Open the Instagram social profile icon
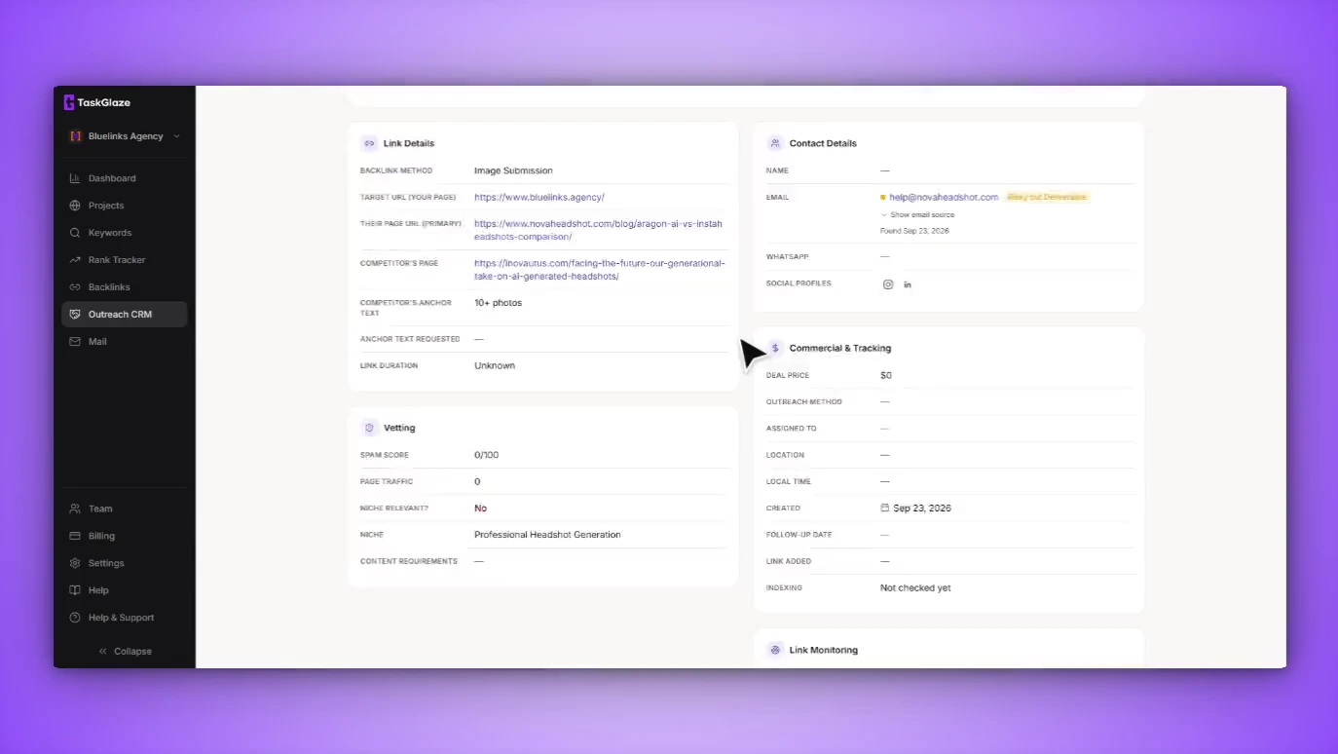1338x754 pixels. pyautogui.click(x=888, y=284)
